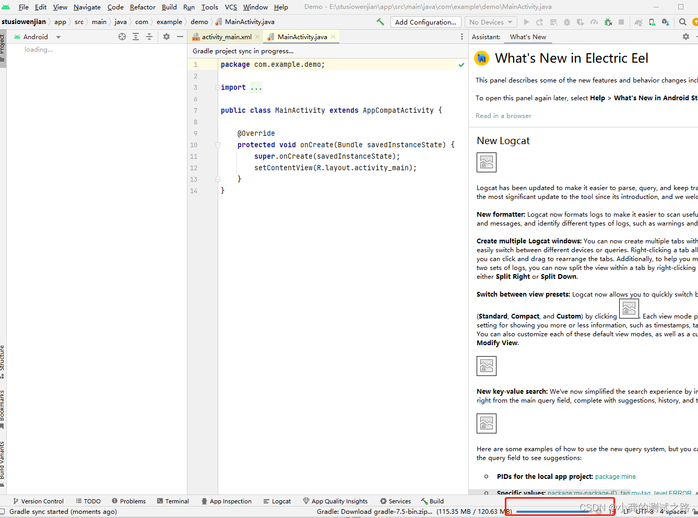Close the MainActivity.java tab

(x=333, y=37)
